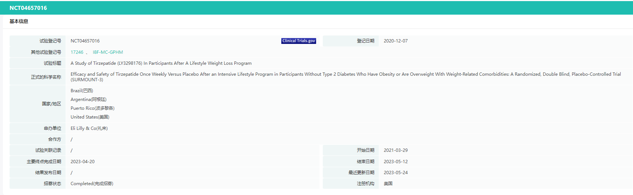Click the NCT04657016 header title
633x195 pixels.
click(28, 8)
